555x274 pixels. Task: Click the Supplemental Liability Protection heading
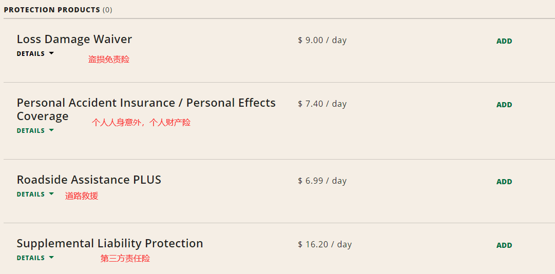(110, 244)
